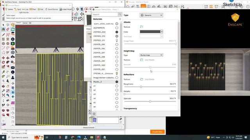Viewport: 250px width, 140px height.
Task: Adjust the Roughness slider handle
Action: click(x=141, y=87)
